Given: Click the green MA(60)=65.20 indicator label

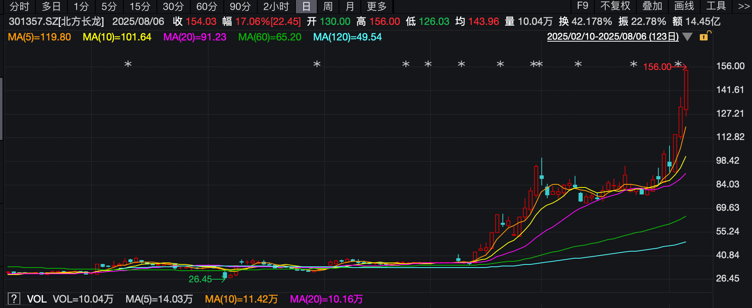Looking at the screenshot, I should 270,37.
